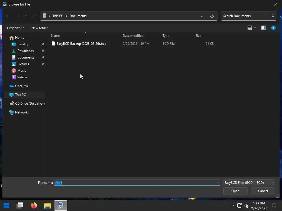
Task: Open CD Drive (D:) virtio entry
Action: pyautogui.click(x=30, y=104)
